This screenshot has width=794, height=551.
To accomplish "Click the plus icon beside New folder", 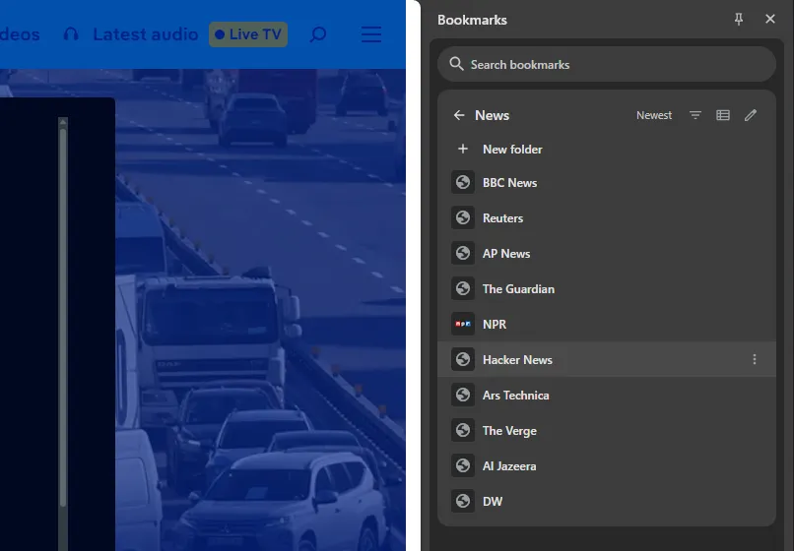I will click(462, 149).
